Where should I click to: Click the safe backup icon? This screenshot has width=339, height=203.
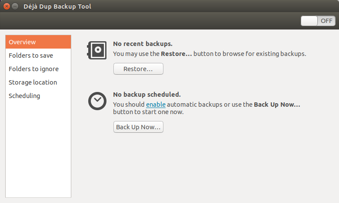click(x=97, y=50)
